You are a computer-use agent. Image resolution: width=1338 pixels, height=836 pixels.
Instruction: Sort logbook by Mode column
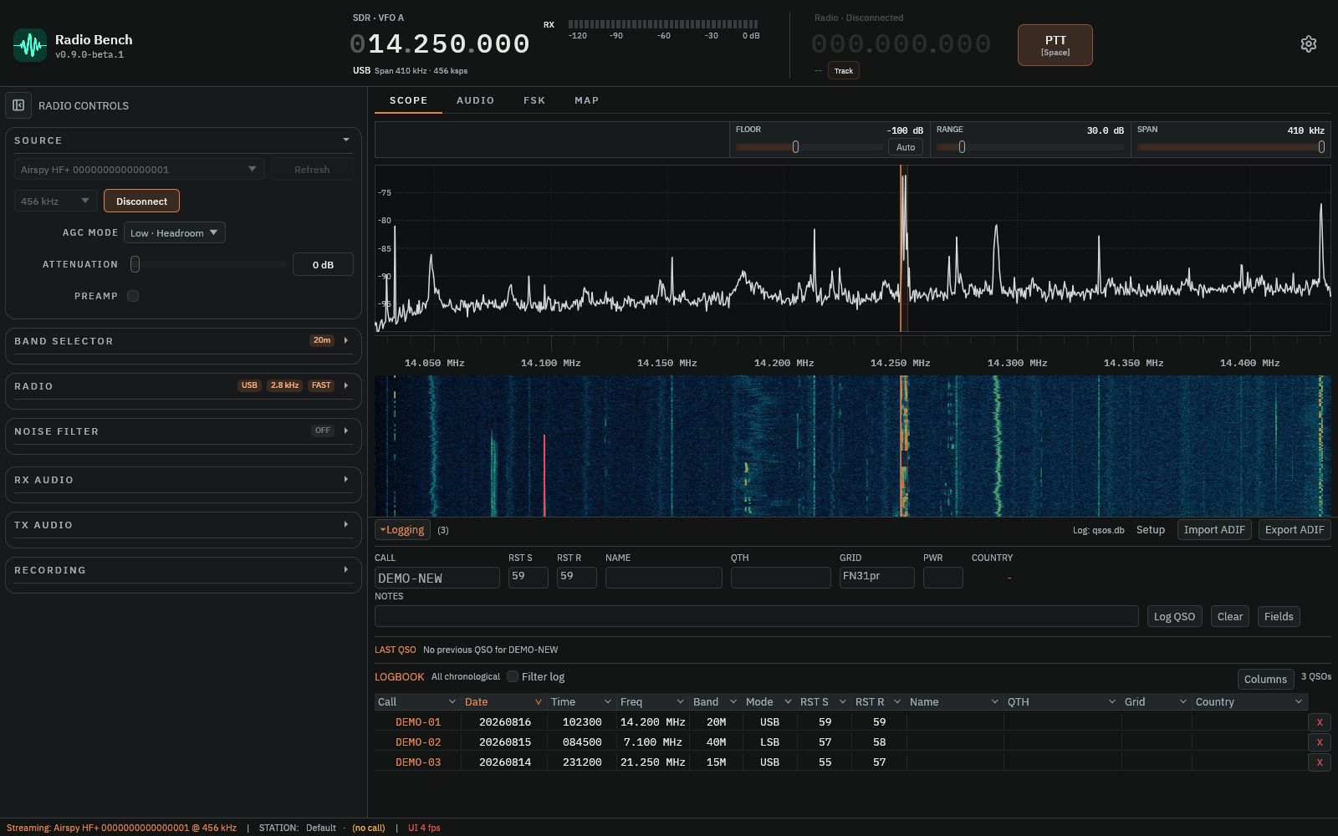769,701
